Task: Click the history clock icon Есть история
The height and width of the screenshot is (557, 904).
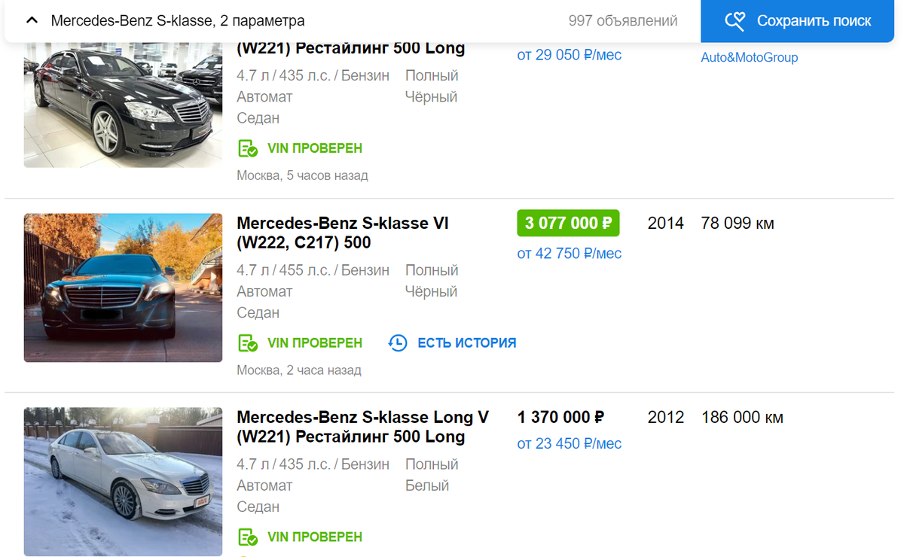Action: click(x=398, y=343)
